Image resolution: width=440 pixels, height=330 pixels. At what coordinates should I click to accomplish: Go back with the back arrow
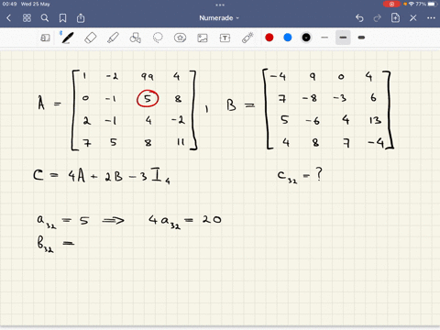8,18
